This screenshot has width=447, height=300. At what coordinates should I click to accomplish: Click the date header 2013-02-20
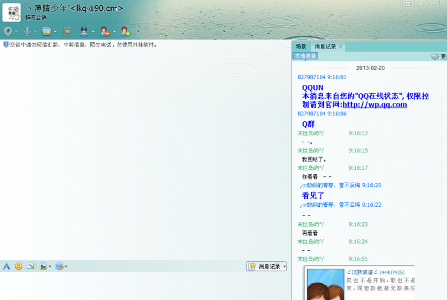370,68
